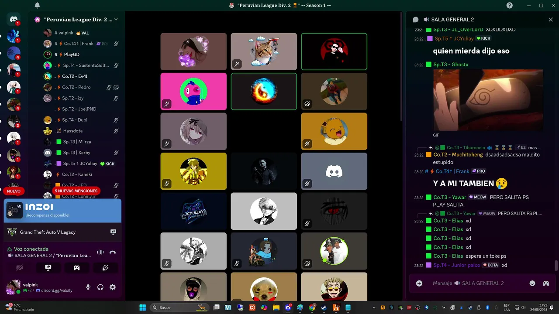Open user settings gear
The image size is (559, 314).
tap(113, 287)
